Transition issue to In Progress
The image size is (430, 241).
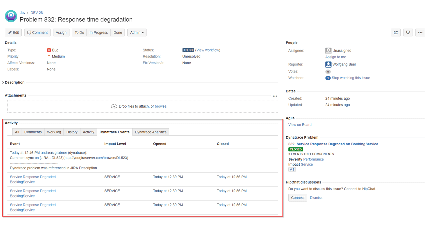pyautogui.click(x=99, y=33)
